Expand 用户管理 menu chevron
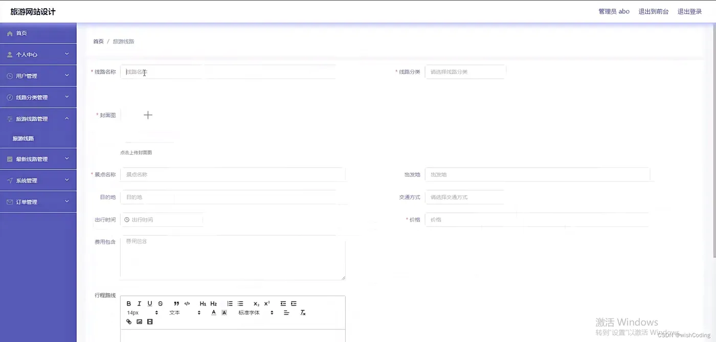Viewport: 716px width, 342px height. point(67,76)
